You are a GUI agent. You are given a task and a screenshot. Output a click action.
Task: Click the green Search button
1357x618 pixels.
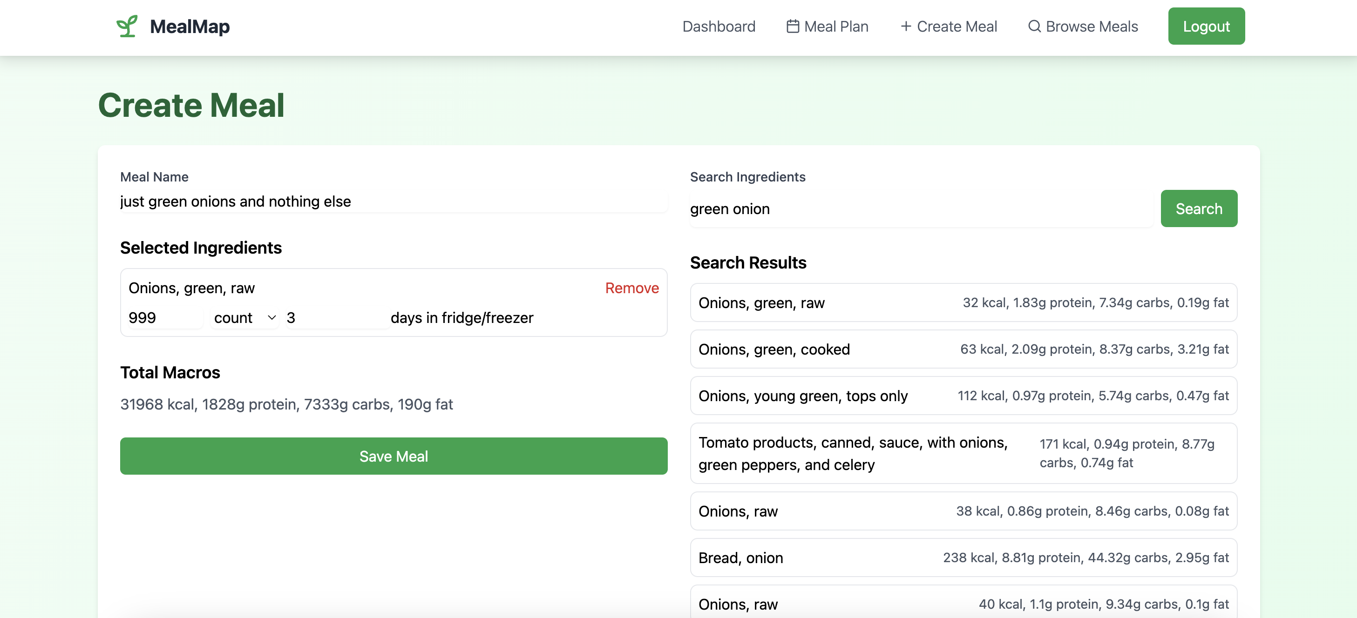pos(1199,208)
